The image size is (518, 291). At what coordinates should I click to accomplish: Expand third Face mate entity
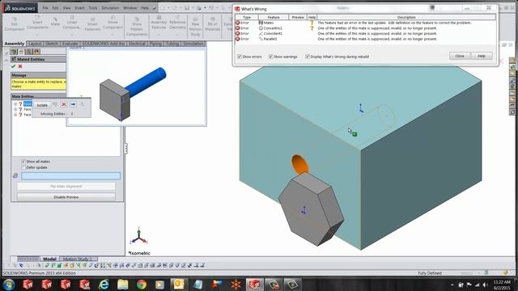click(x=15, y=115)
